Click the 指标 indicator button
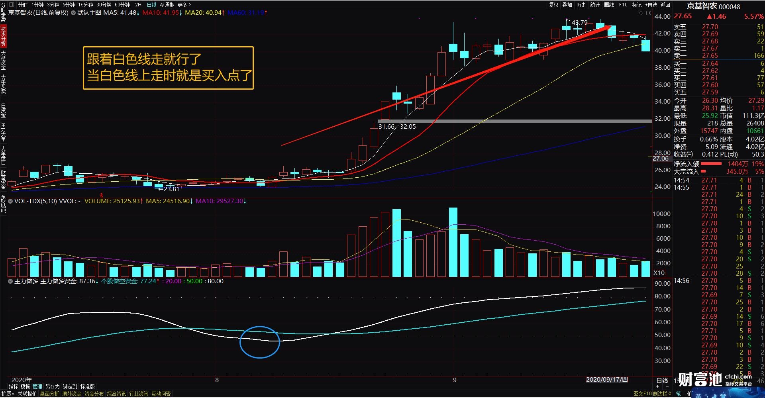Image resolution: width=765 pixels, height=398 pixels. tap(14, 386)
